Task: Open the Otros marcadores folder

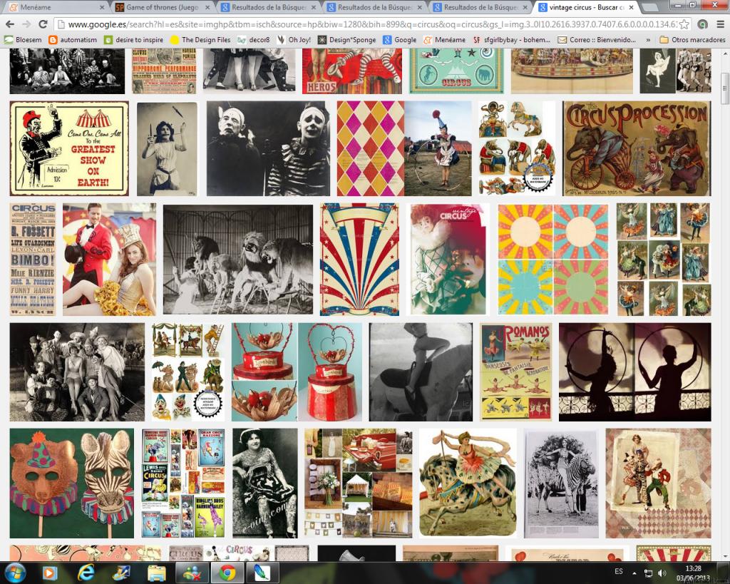Action: pyautogui.click(x=693, y=40)
